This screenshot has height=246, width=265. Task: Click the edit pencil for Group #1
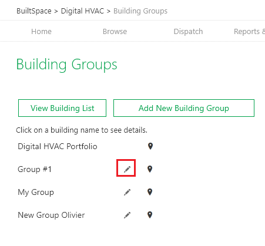click(127, 169)
